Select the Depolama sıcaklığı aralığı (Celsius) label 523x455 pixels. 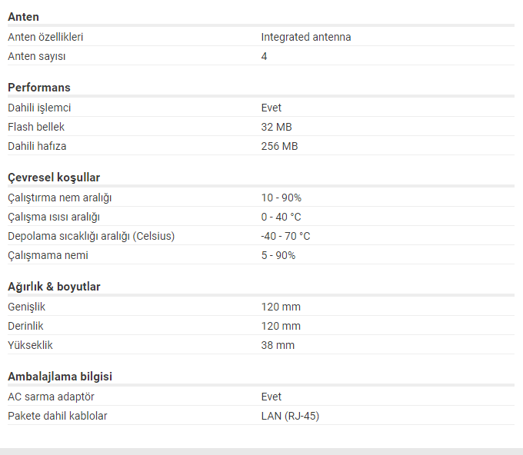(x=92, y=236)
